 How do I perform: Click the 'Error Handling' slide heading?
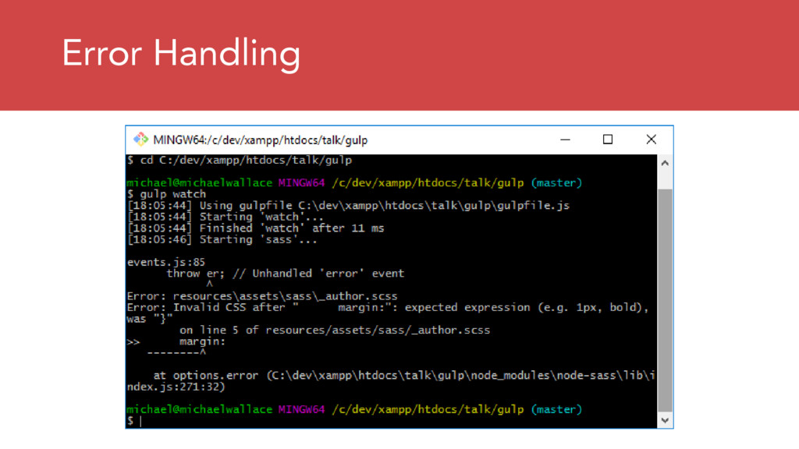[x=181, y=54]
